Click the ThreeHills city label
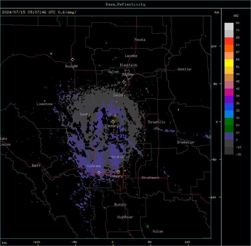251x246 pixels. pyautogui.click(x=156, y=122)
